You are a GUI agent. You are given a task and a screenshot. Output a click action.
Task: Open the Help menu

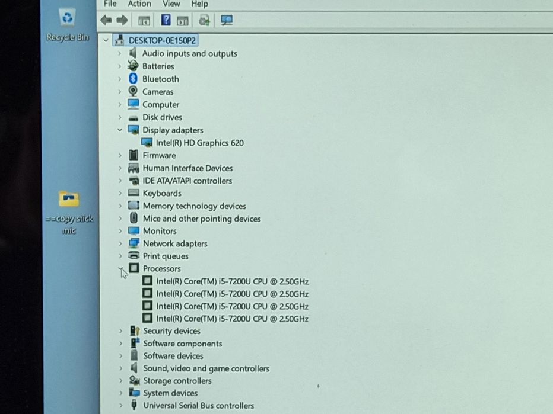199,4
